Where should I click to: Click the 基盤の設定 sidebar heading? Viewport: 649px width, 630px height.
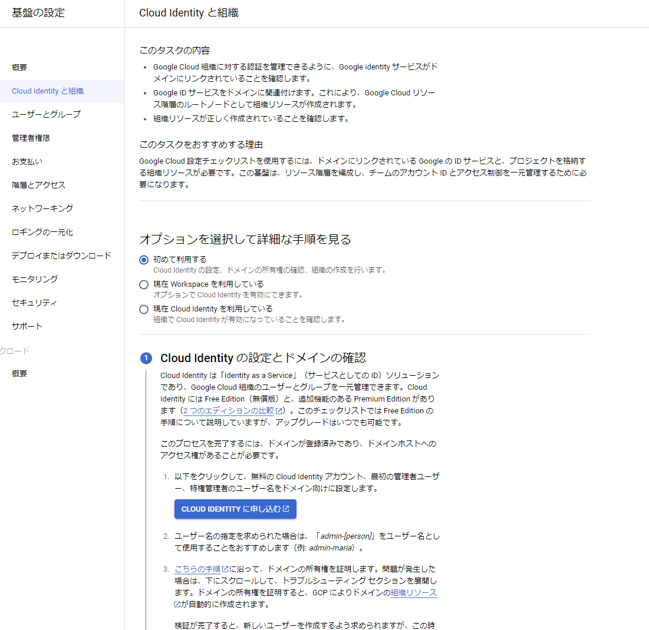tap(38, 13)
